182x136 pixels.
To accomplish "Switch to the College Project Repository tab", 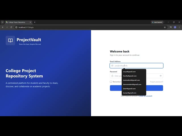I will pos(18,22).
